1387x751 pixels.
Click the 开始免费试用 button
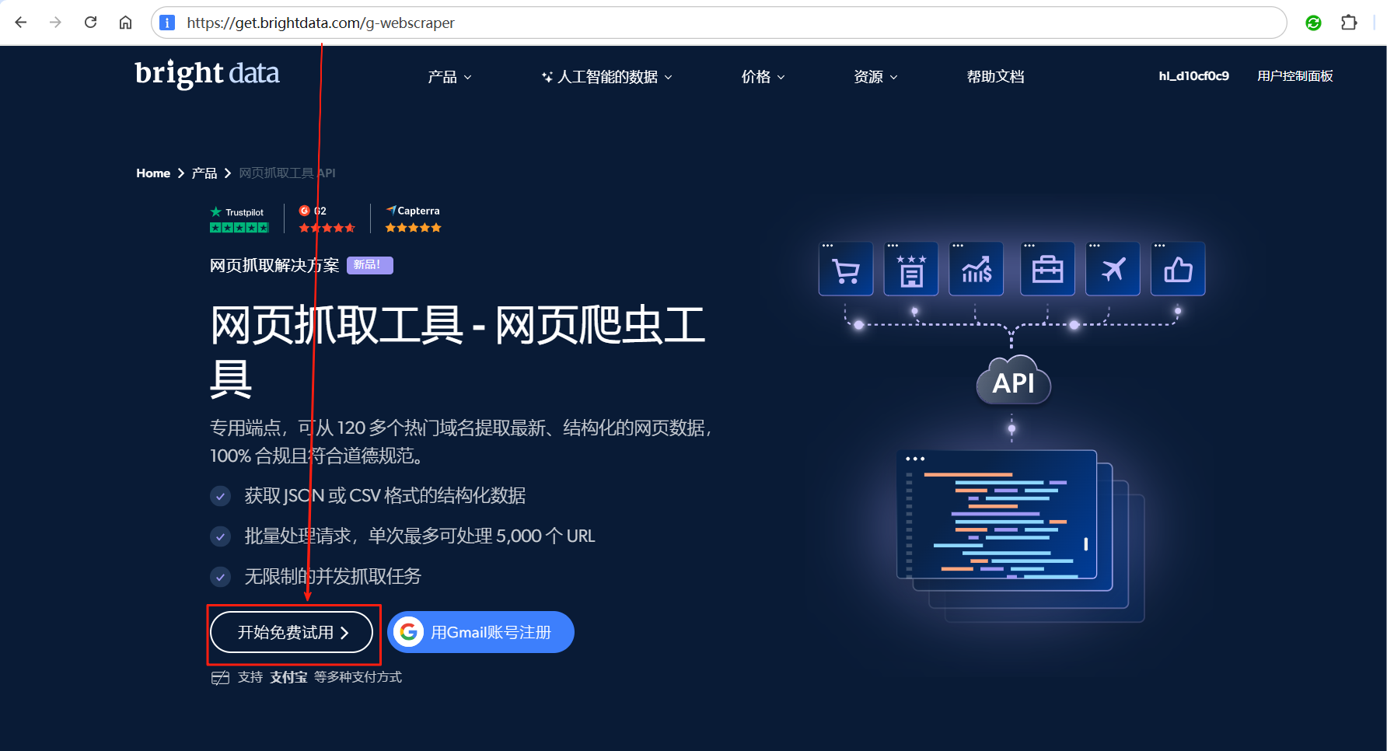(292, 632)
